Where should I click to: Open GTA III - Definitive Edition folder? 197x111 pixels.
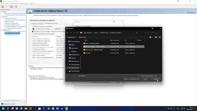click(x=92, y=43)
